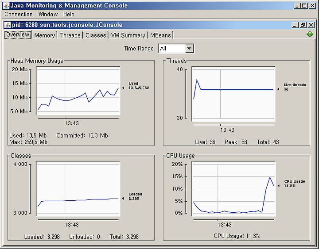Switch to the Classes tab

pos(96,35)
